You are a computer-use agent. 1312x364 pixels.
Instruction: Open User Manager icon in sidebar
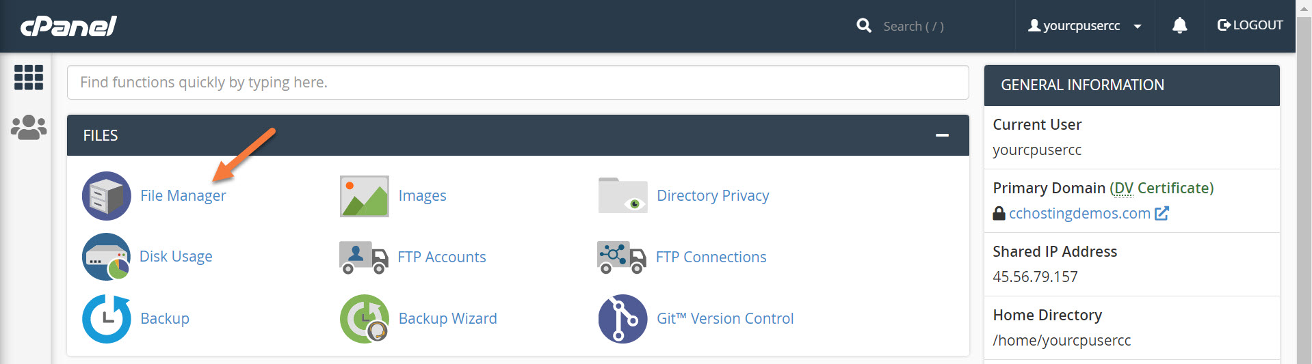(29, 128)
